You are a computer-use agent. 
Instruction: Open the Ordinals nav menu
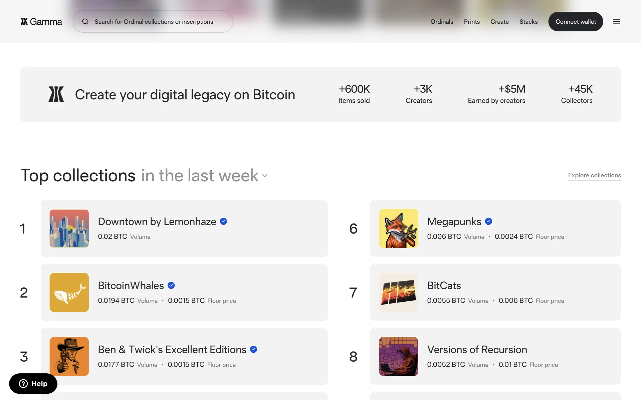(x=442, y=22)
